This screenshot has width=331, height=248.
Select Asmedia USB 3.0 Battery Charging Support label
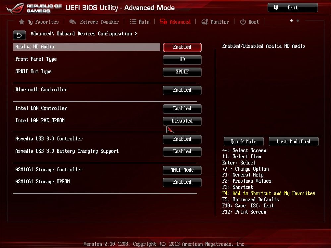tap(67, 151)
